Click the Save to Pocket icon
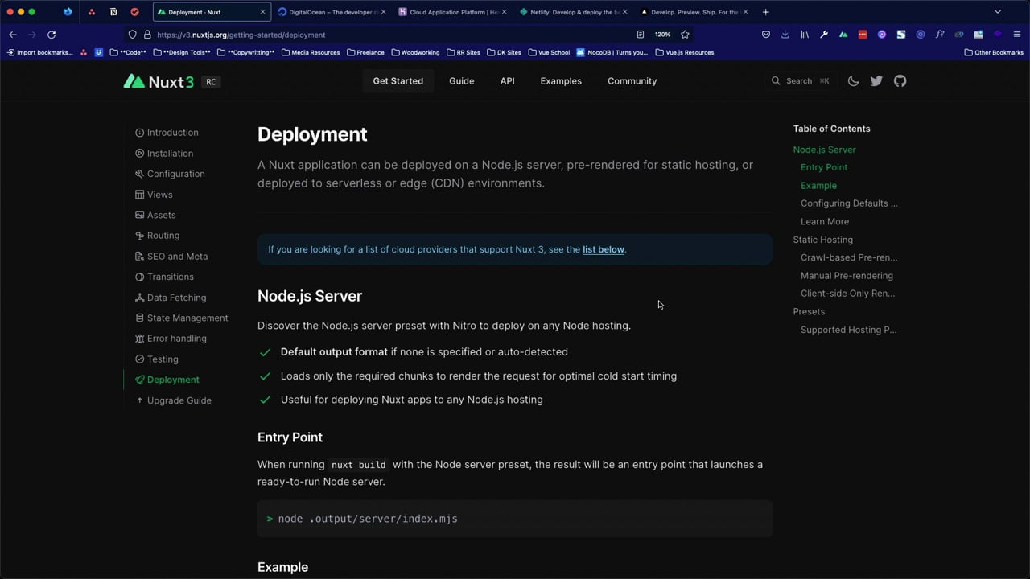This screenshot has height=579, width=1030. click(x=766, y=35)
